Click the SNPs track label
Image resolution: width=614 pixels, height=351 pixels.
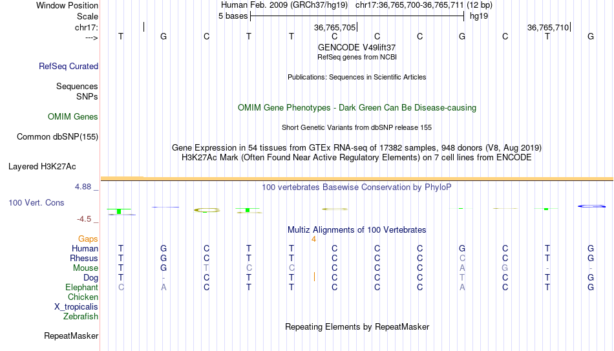87,96
